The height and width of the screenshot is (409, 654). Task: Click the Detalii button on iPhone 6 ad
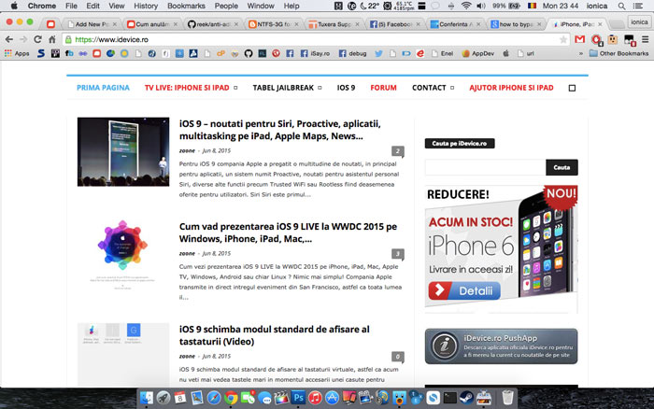(x=475, y=292)
